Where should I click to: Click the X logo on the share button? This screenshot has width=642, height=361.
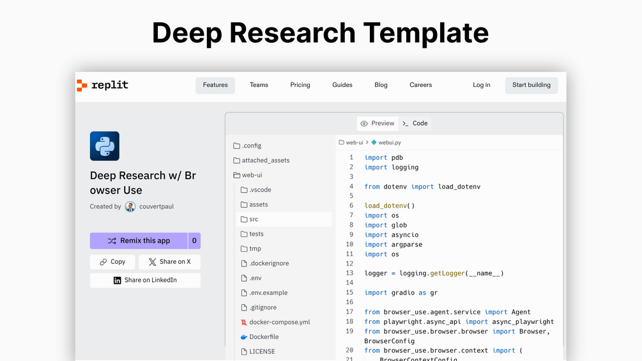(152, 262)
